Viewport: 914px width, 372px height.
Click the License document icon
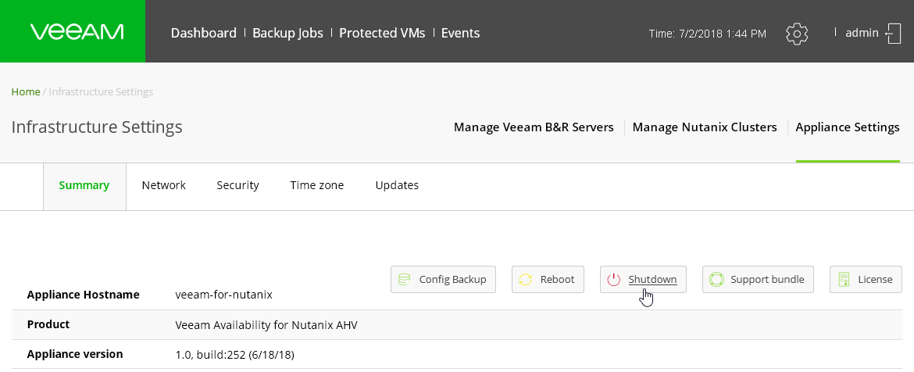click(x=844, y=279)
